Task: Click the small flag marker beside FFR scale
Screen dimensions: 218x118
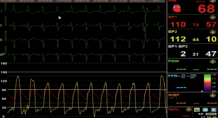Action: (x=202, y=91)
